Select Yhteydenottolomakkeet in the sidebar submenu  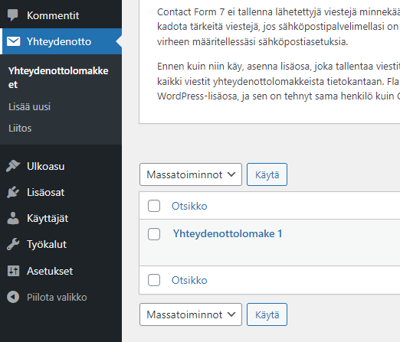pyautogui.click(x=58, y=77)
